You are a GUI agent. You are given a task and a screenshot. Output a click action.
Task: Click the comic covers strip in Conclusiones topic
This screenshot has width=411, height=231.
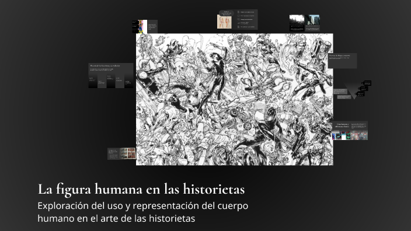click(x=350, y=135)
